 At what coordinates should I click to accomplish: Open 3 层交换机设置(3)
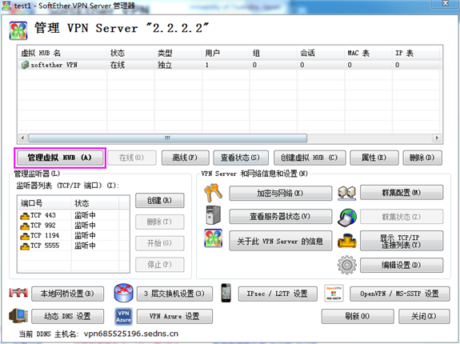174,294
